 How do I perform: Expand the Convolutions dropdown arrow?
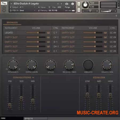tap(33, 78)
